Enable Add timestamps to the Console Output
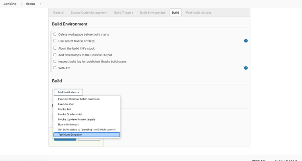 (55, 54)
